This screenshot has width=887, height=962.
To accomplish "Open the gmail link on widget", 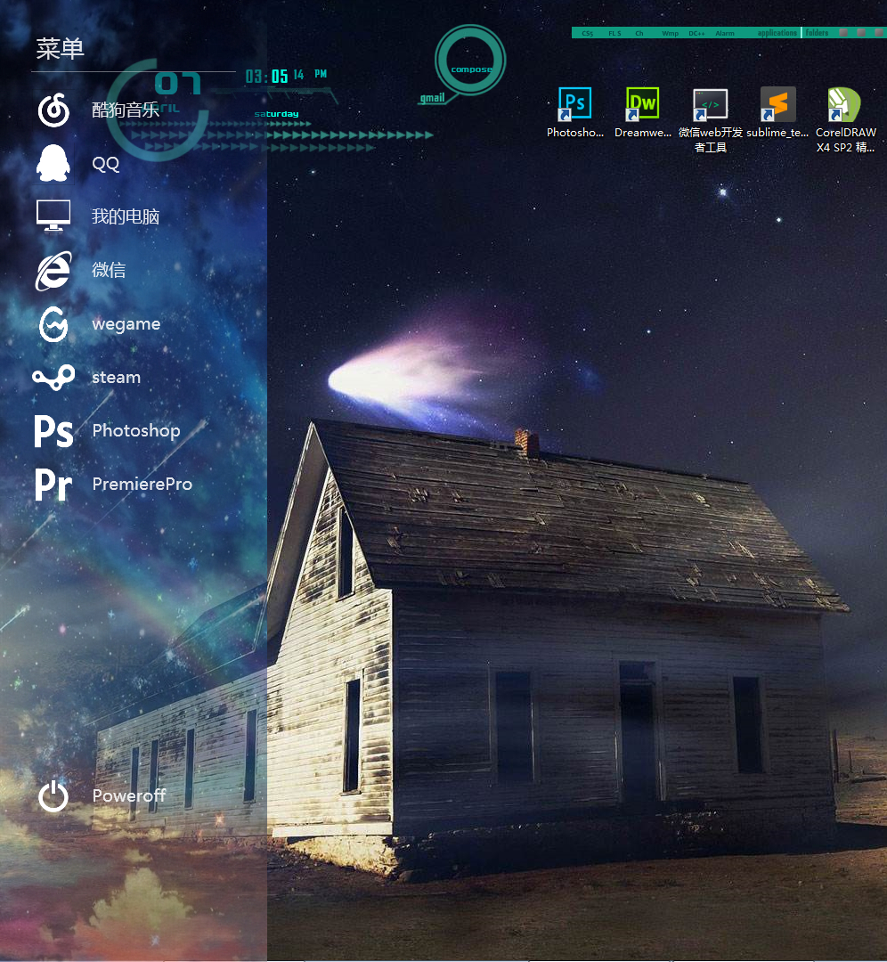I will pos(433,98).
